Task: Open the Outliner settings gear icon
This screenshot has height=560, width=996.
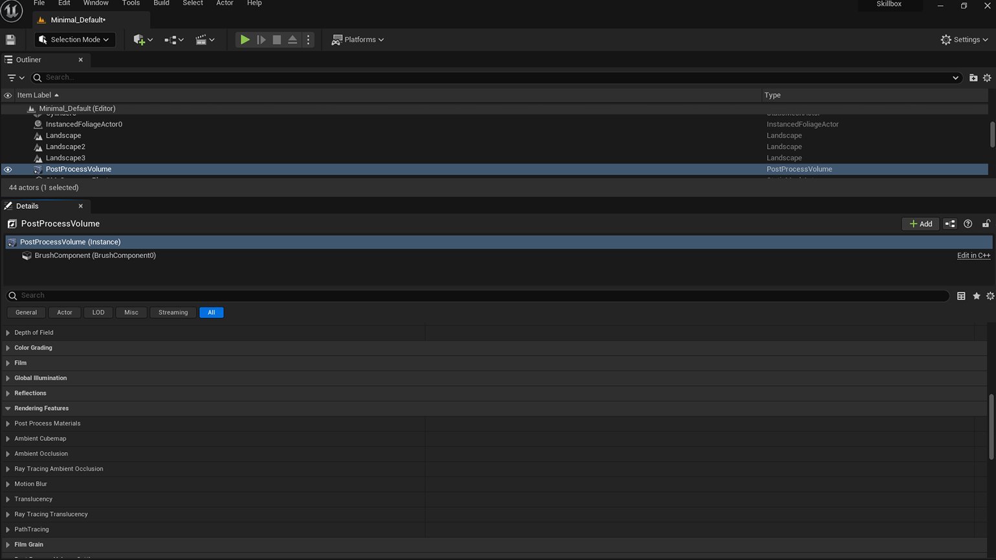Action: [x=987, y=78]
